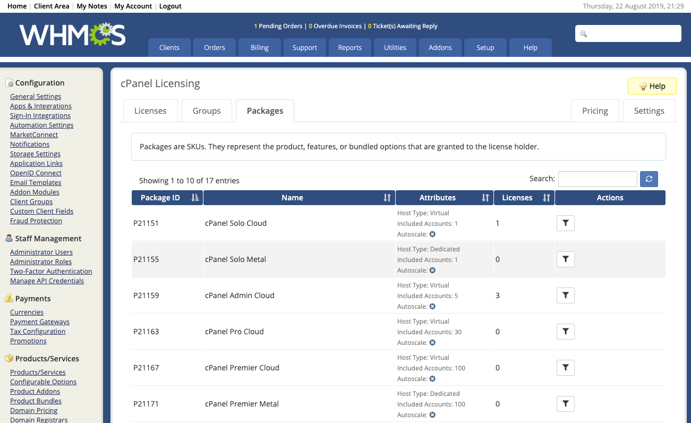Open the Client Area link
The height and width of the screenshot is (423, 691).
click(52, 6)
